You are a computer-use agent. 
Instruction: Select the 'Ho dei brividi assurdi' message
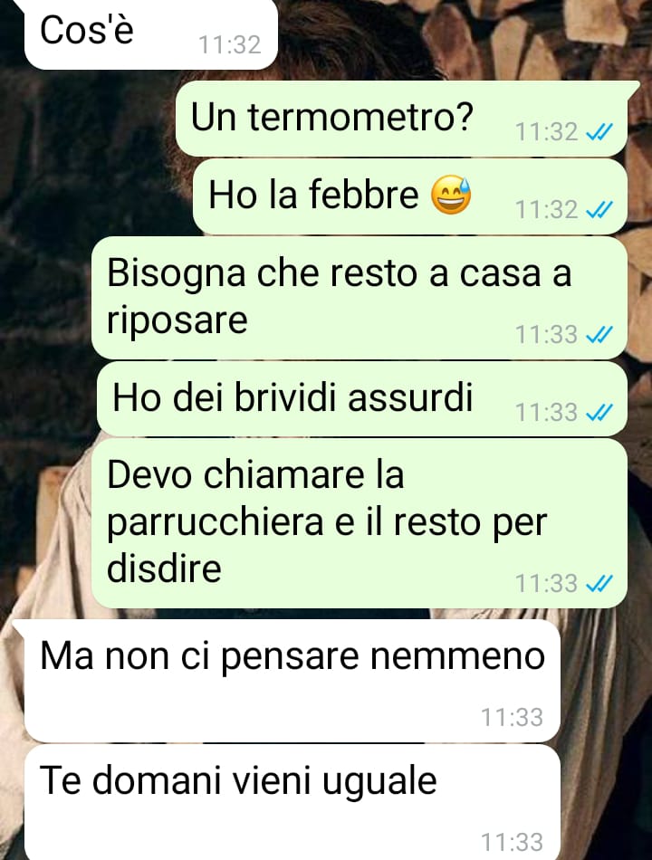pyautogui.click(x=362, y=398)
